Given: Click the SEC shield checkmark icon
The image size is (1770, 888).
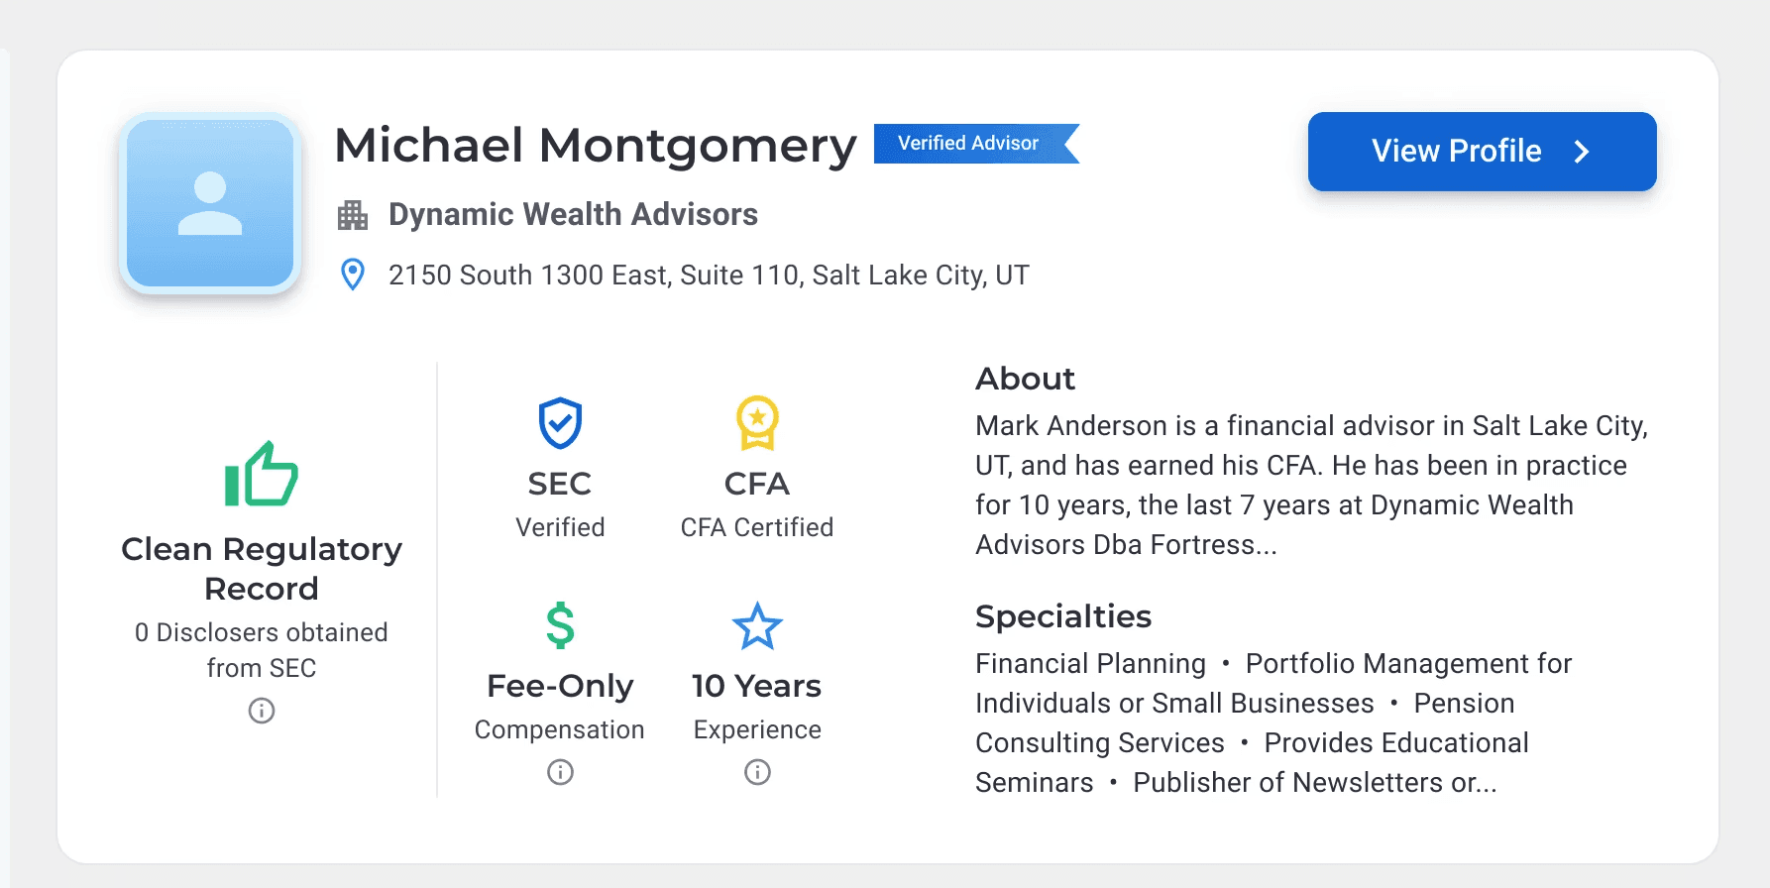Looking at the screenshot, I should tap(560, 424).
